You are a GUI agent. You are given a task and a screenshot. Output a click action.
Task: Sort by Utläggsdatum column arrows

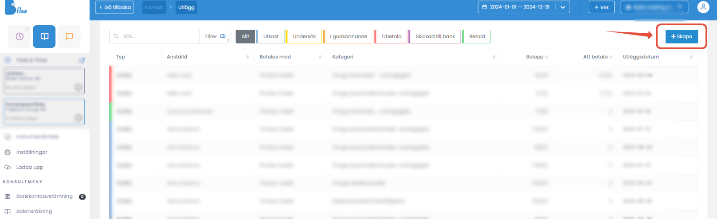coord(691,57)
